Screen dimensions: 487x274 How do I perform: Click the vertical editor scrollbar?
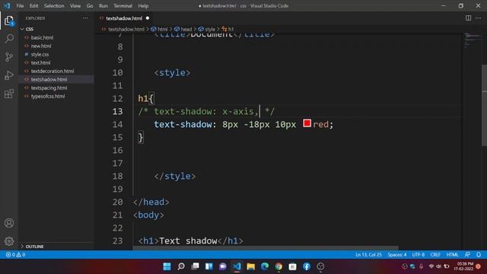[x=484, y=105]
